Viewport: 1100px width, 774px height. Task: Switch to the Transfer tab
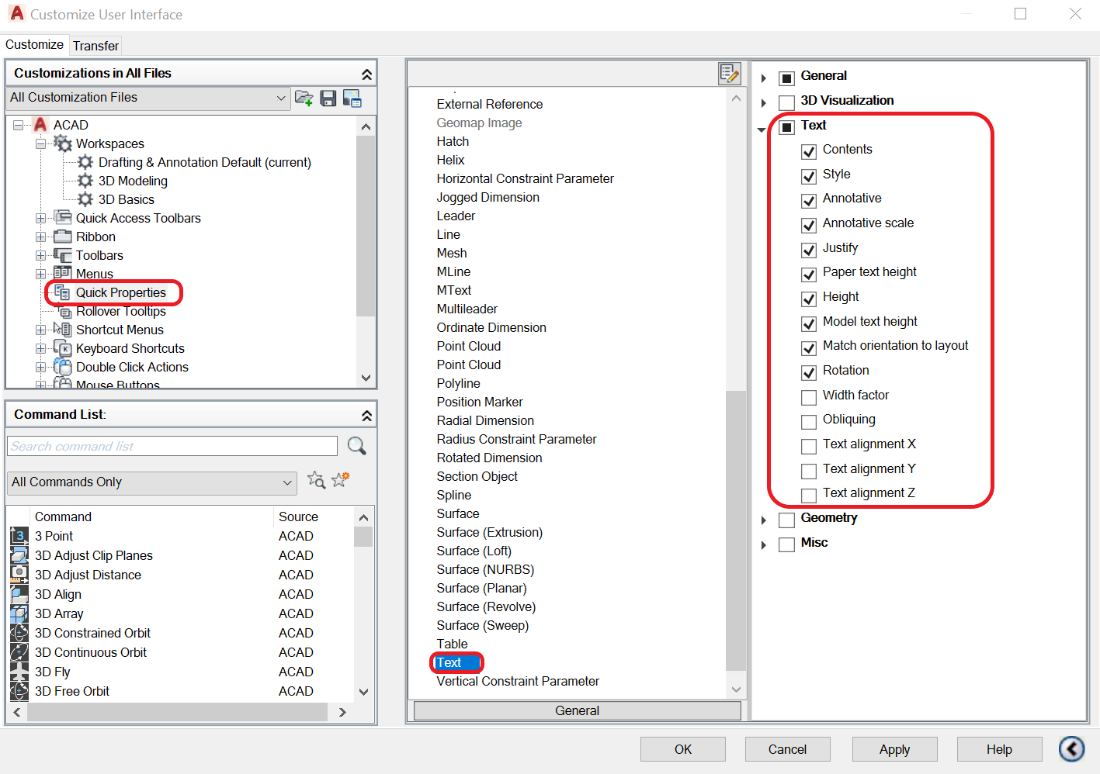95,46
